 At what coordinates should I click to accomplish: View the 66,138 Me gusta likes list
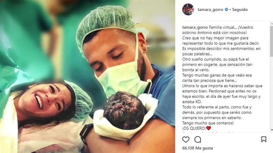[198, 148]
